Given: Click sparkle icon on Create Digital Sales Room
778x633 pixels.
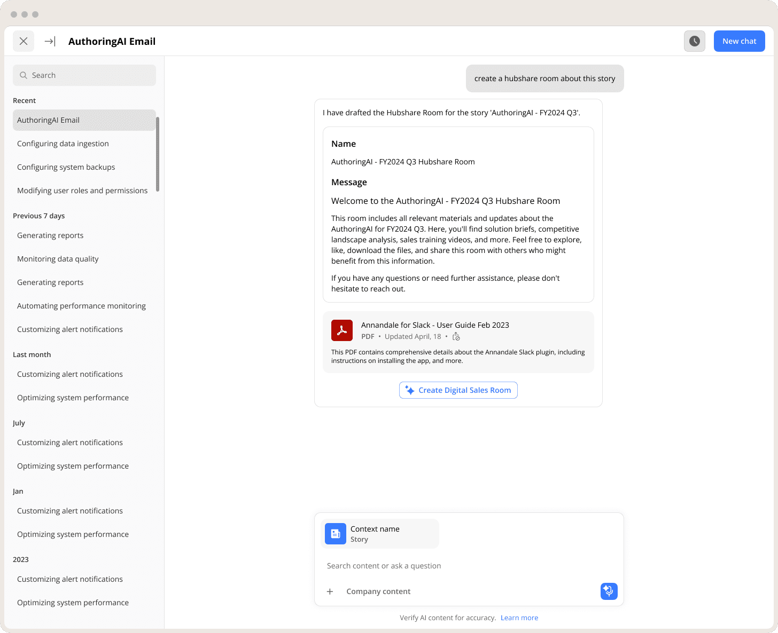Looking at the screenshot, I should 410,390.
